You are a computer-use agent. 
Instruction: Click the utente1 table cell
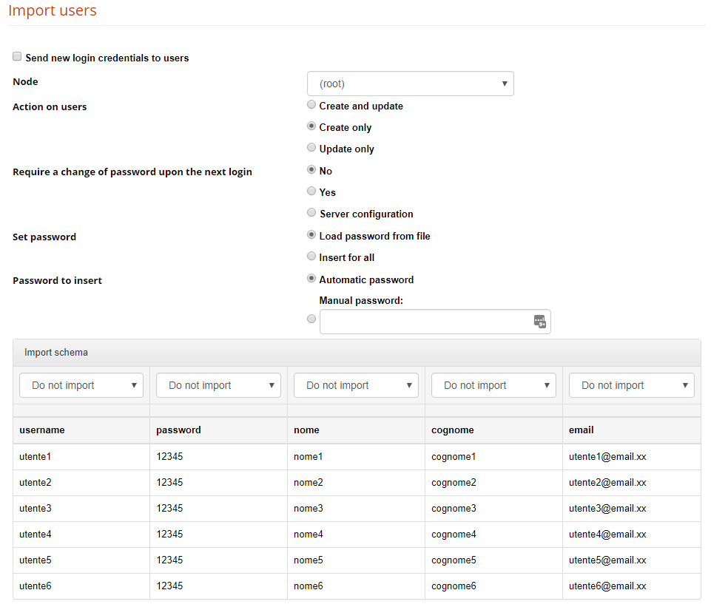click(x=35, y=456)
